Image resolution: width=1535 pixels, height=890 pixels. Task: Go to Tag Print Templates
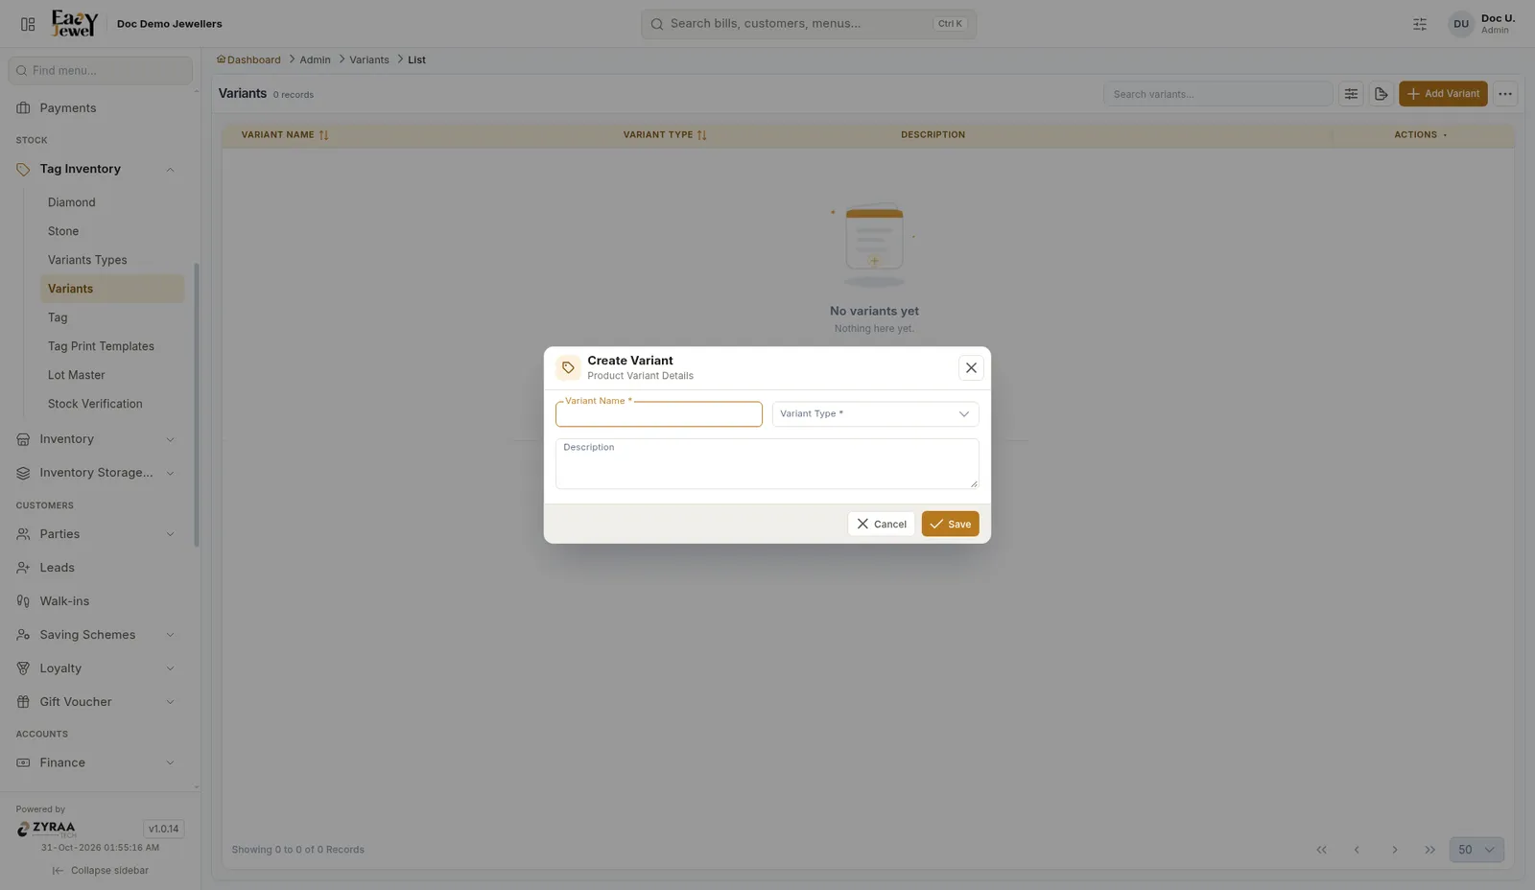[x=101, y=346]
